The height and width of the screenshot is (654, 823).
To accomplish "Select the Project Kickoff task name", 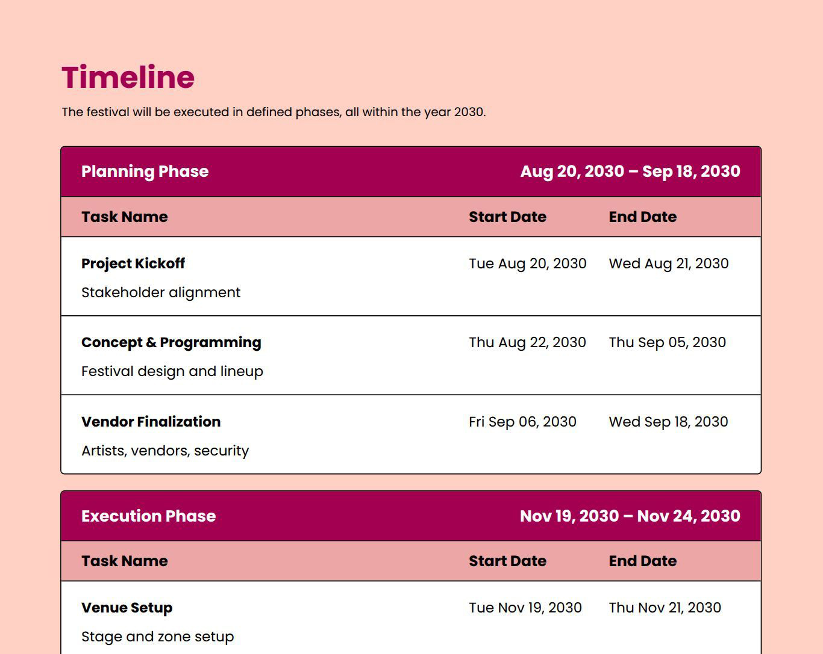I will coord(133,264).
